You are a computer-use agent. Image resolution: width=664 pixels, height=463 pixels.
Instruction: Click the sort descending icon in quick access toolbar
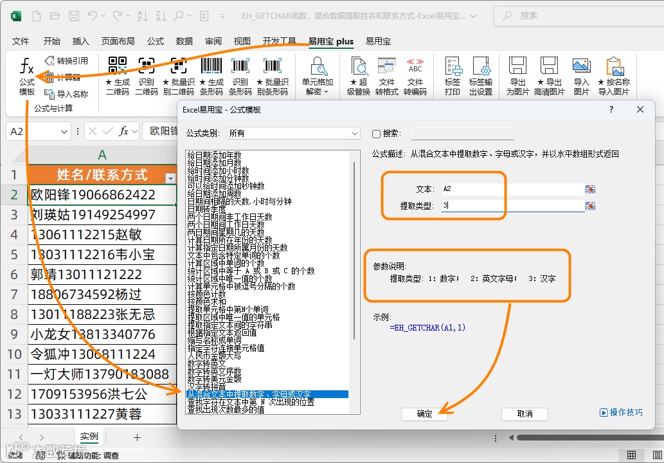click(161, 16)
